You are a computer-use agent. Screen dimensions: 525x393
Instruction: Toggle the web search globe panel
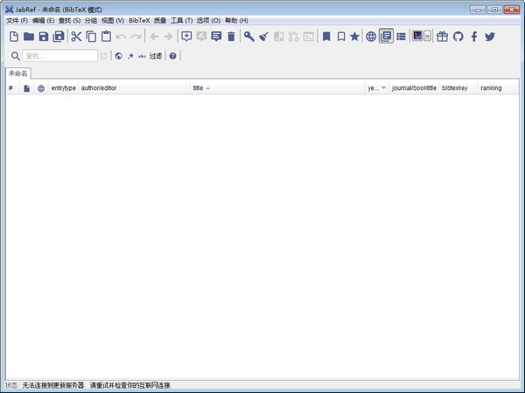[x=371, y=37]
